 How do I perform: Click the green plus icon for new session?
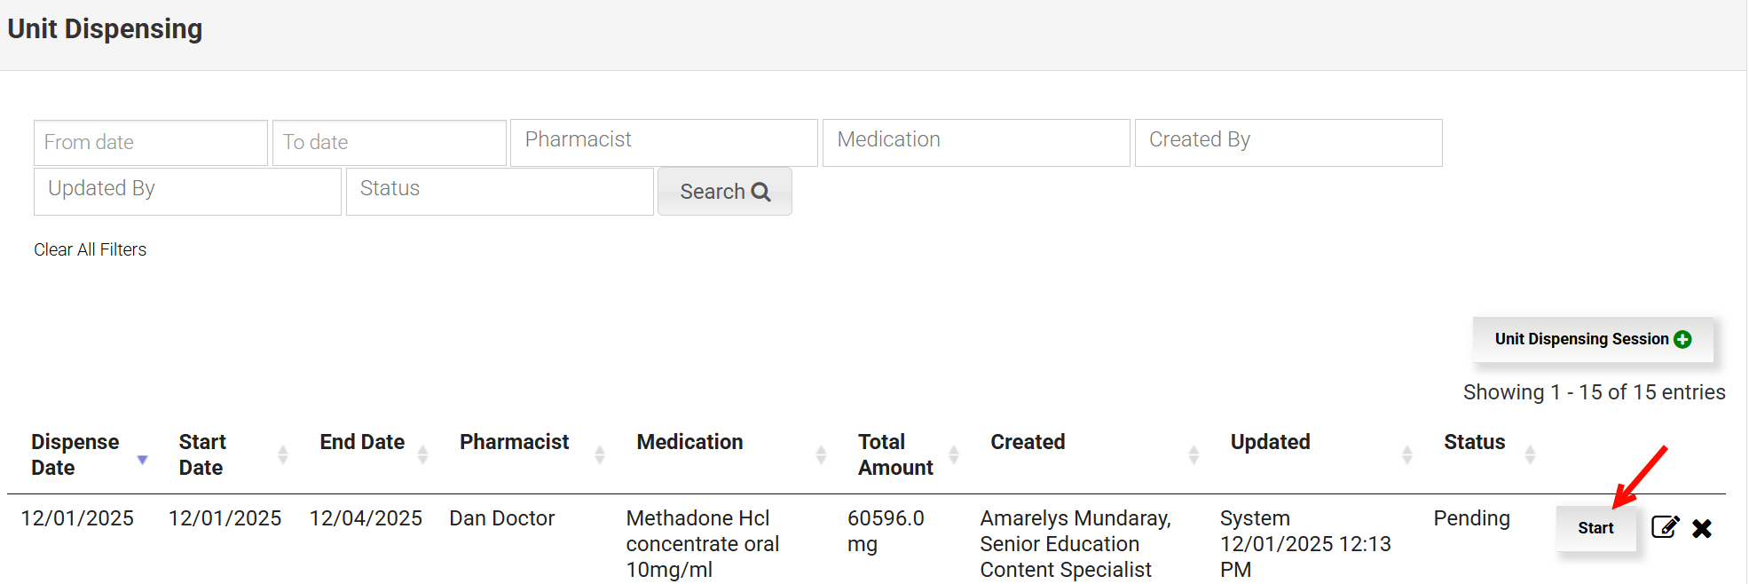pos(1682,339)
